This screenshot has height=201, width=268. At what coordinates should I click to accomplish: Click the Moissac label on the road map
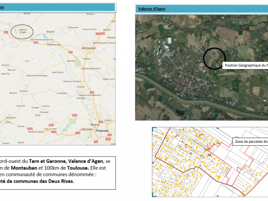pyautogui.click(x=51, y=31)
